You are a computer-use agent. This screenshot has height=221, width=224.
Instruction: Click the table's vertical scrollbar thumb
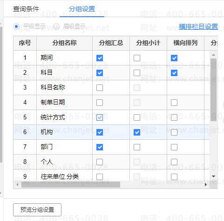coord(213,90)
